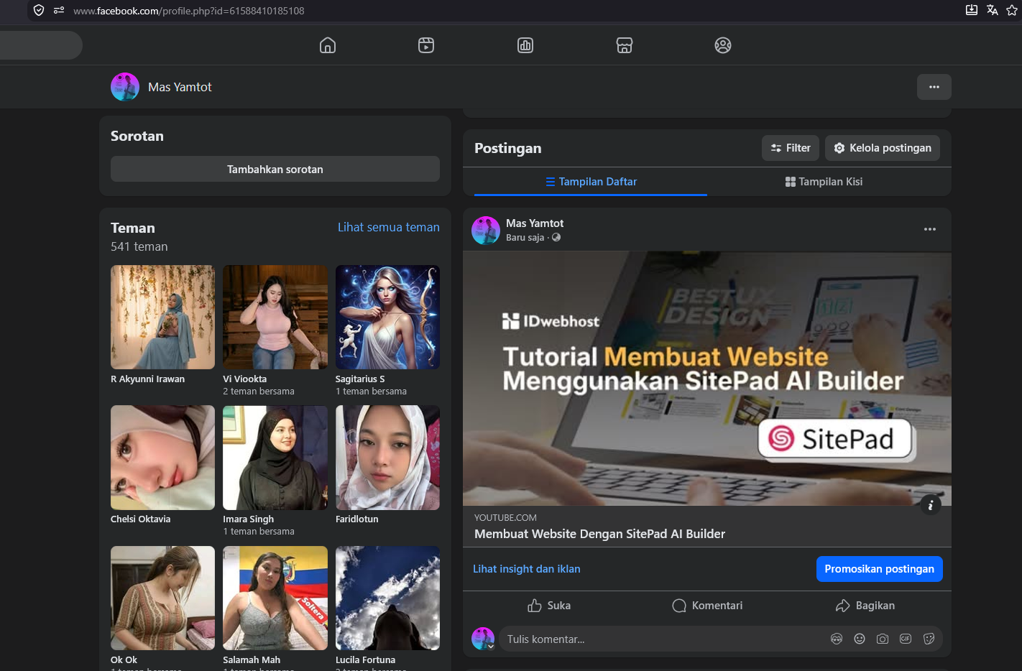The width and height of the screenshot is (1022, 671).
Task: Open Faridlotun friend photo
Action: pos(387,458)
